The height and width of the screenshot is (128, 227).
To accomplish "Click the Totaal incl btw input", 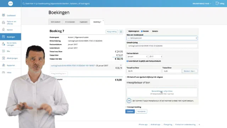I will coord(144,71).
